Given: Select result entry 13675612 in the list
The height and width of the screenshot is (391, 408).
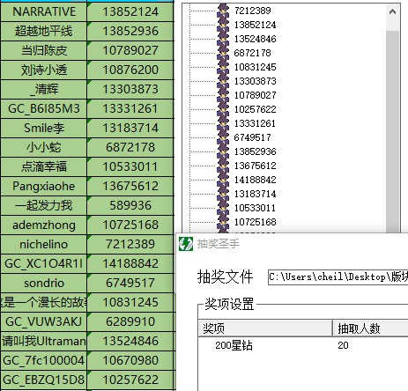Looking at the screenshot, I should 255,166.
